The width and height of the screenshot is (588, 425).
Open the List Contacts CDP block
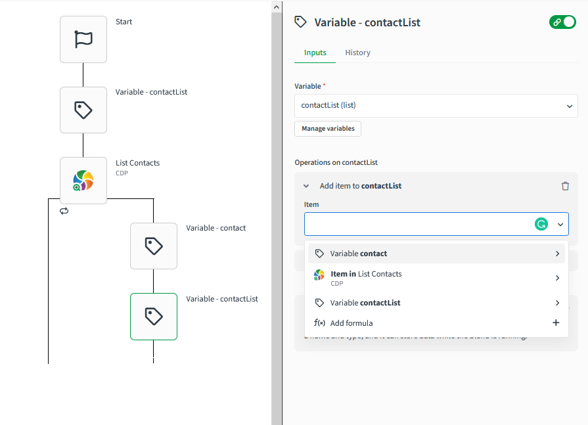point(83,180)
